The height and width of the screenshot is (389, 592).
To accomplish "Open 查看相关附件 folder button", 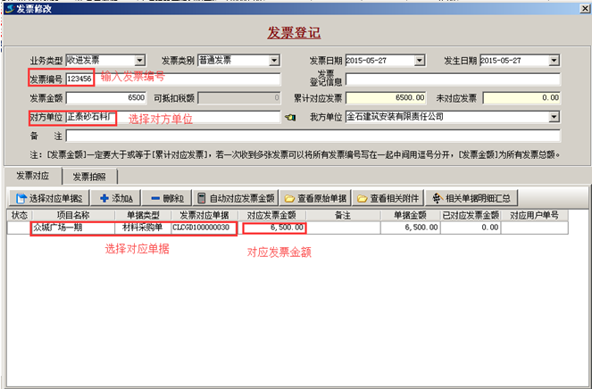I will (388, 197).
